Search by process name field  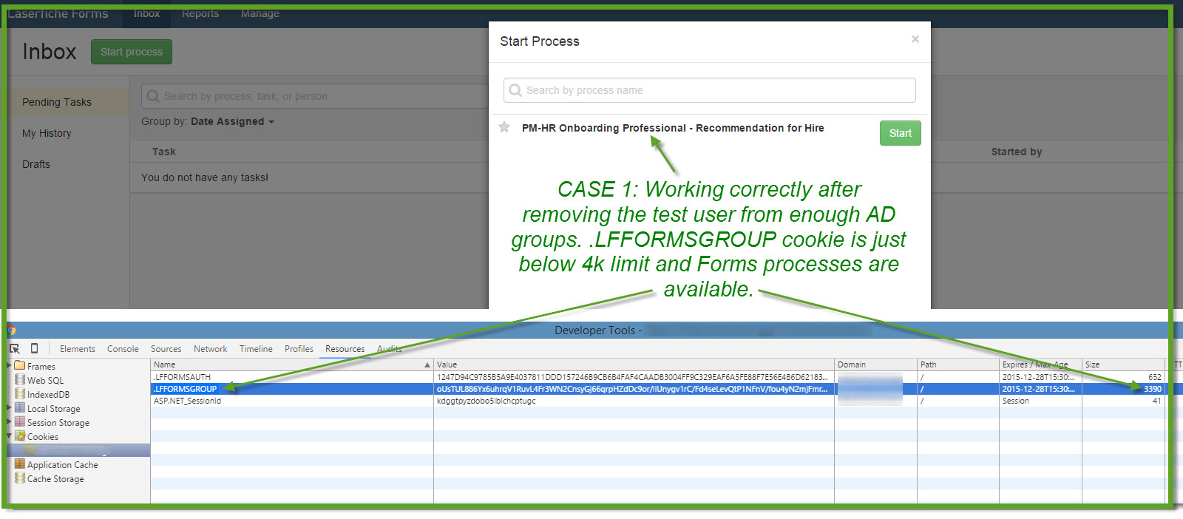coord(710,90)
